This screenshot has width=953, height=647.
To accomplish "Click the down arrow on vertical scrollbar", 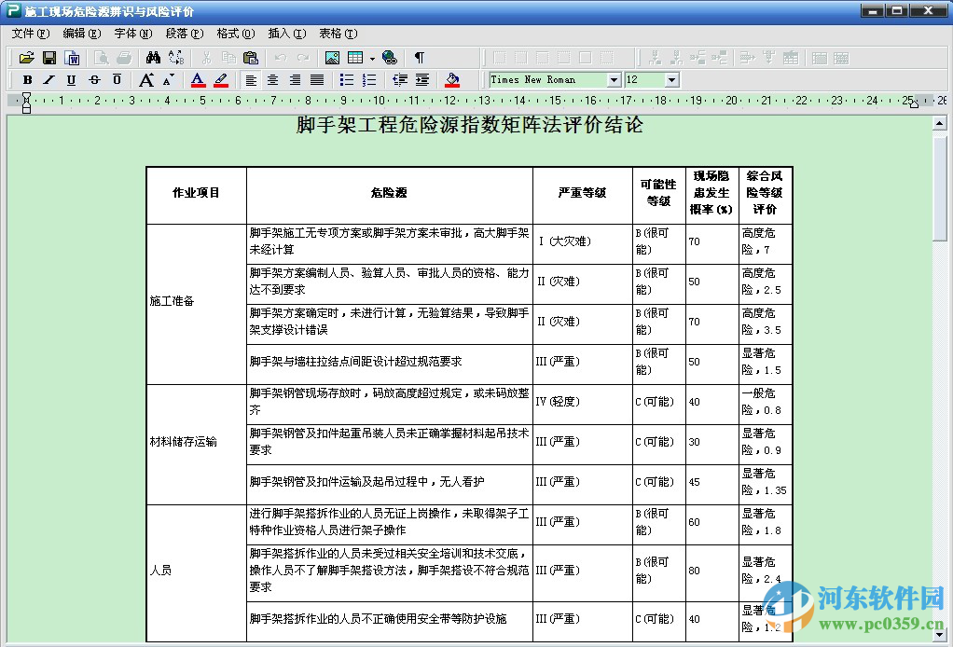I will pyautogui.click(x=940, y=634).
